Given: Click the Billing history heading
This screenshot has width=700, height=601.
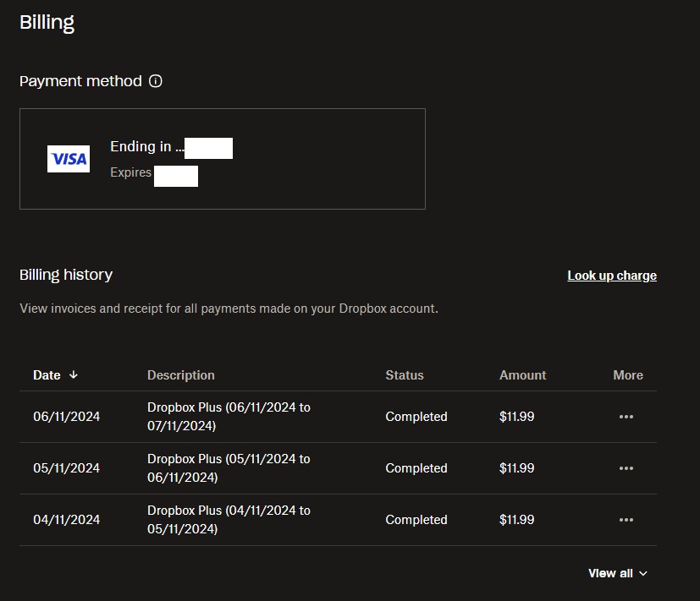Looking at the screenshot, I should [66, 275].
